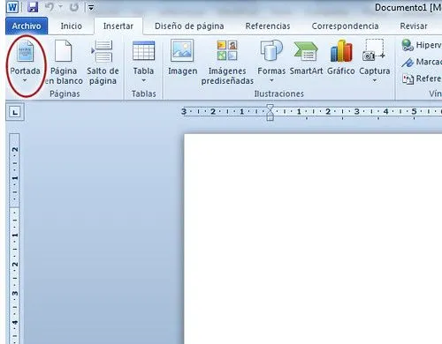Click the Word application icon in title bar
The height and width of the screenshot is (344, 442).
pos(12,7)
